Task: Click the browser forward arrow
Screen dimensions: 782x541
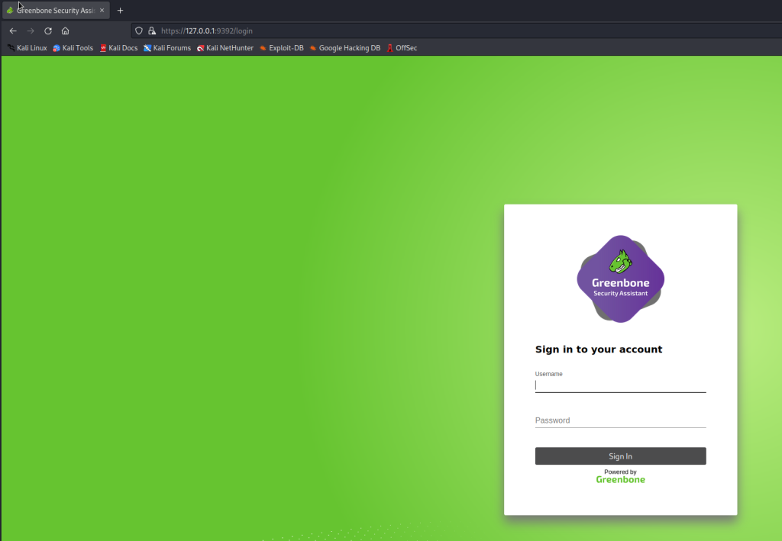Action: pyautogui.click(x=31, y=31)
